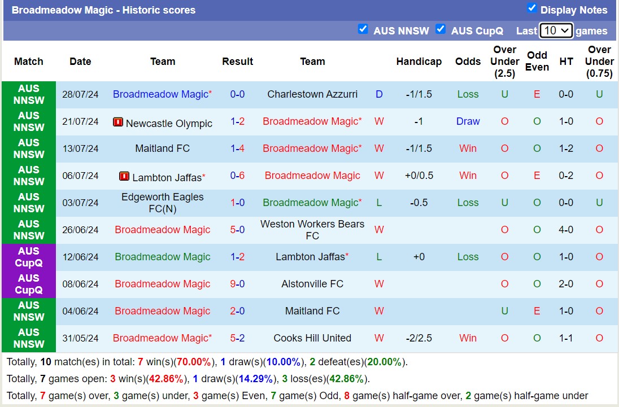The height and width of the screenshot is (407, 619).
Task: Open the Charlestown Azzurri team link
Action: [x=312, y=94]
